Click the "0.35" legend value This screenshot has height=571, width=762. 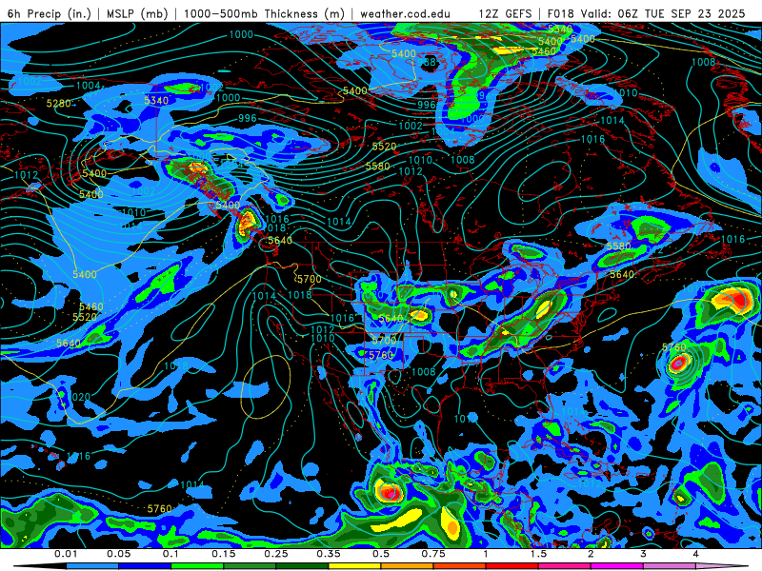point(329,554)
